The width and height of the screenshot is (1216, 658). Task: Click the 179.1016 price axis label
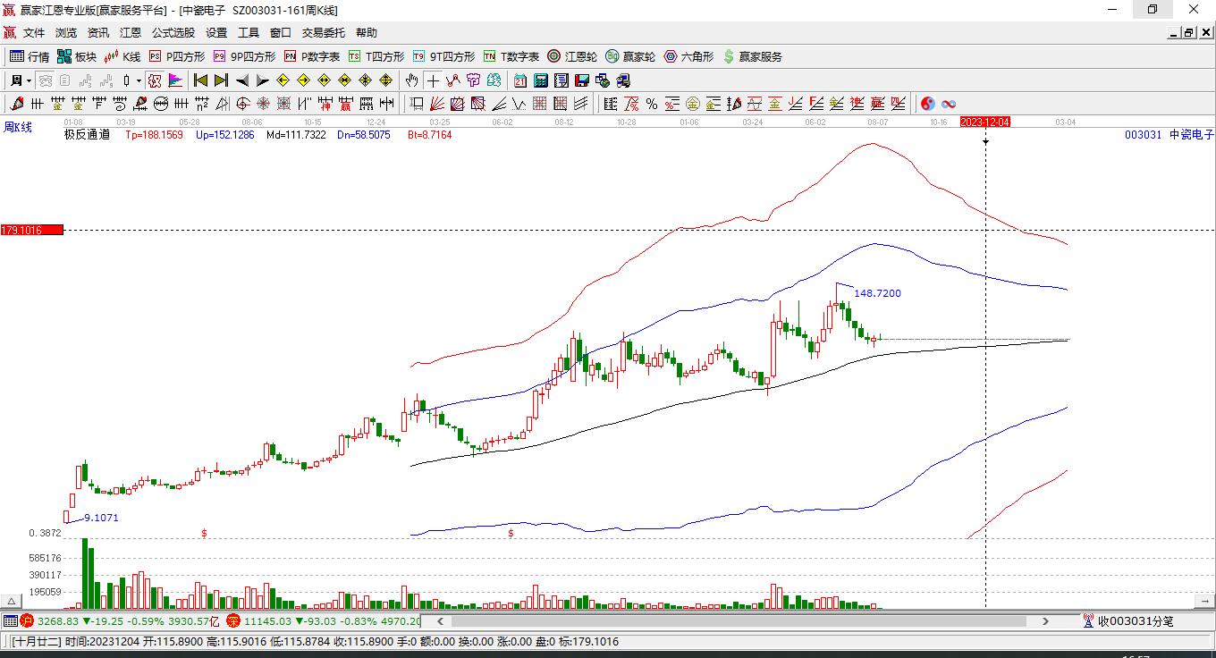[31, 231]
